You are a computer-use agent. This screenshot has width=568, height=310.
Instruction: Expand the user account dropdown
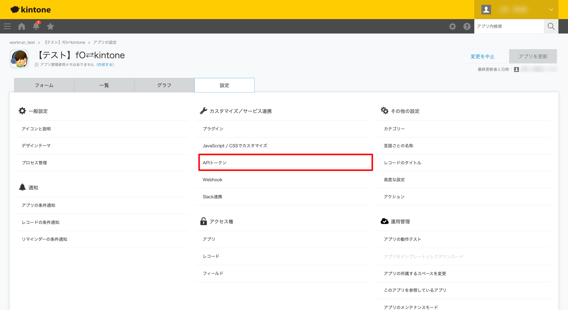[551, 10]
